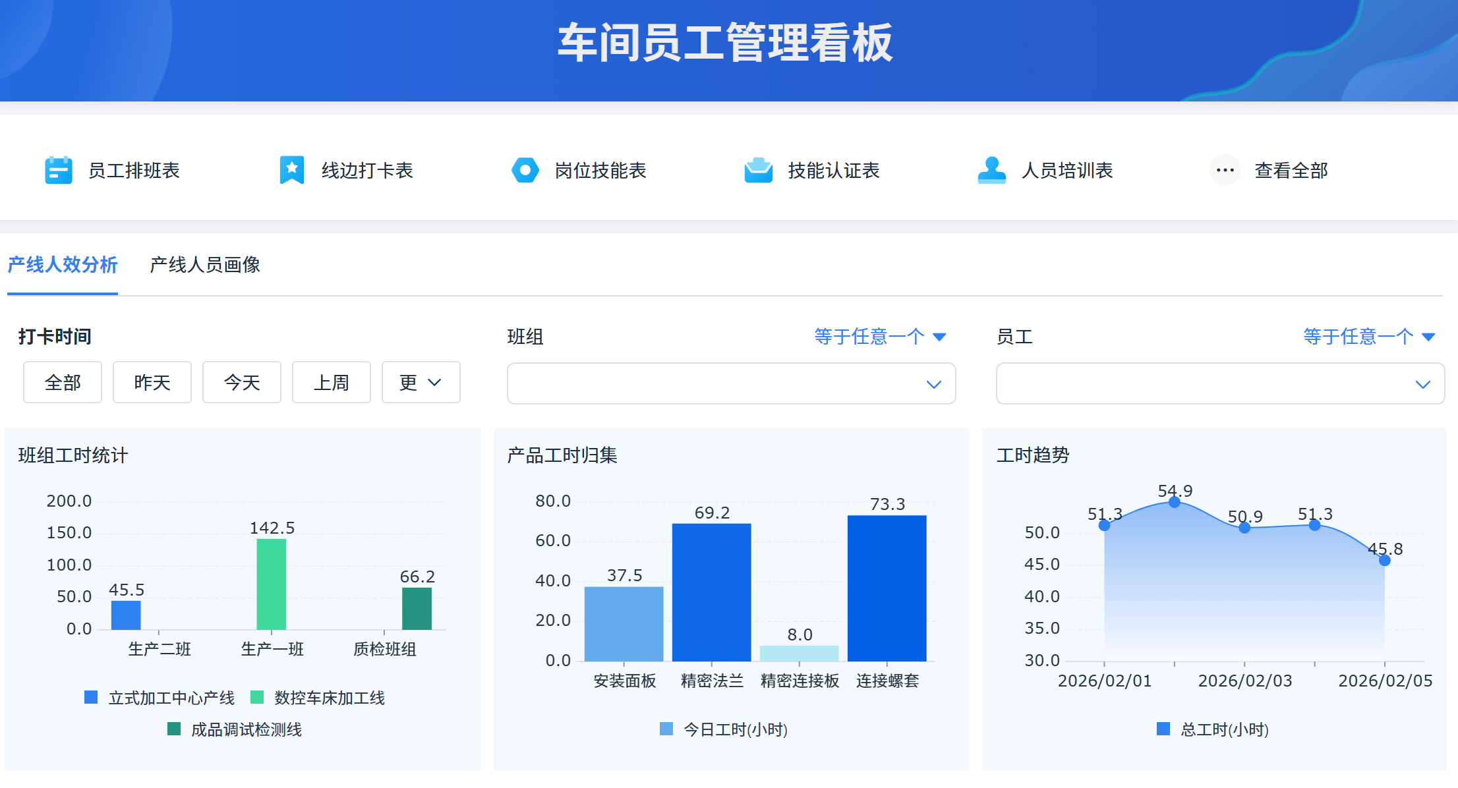
Task: Click the 45.8 trend data point
Action: click(1385, 560)
